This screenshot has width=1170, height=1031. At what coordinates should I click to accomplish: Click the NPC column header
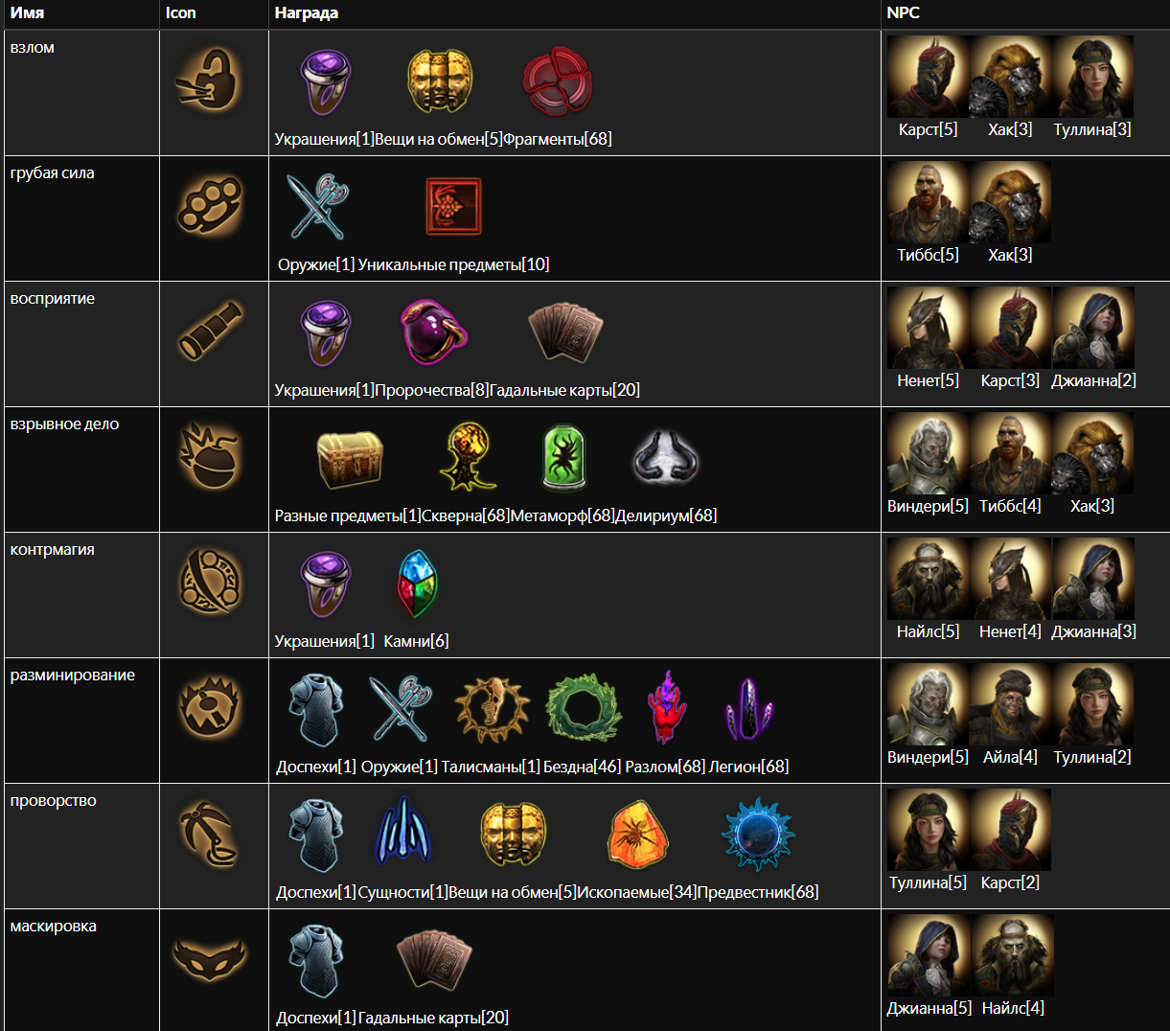(x=903, y=12)
